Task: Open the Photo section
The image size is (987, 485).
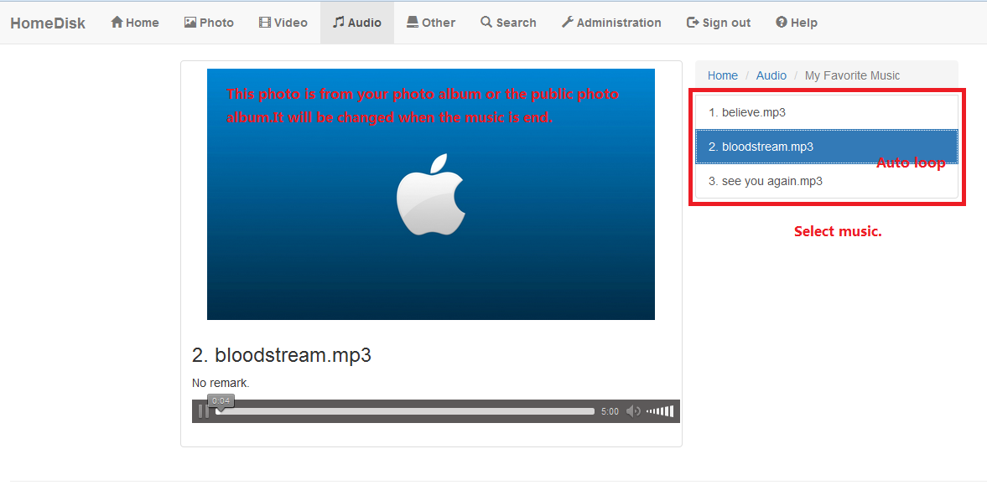Action: [209, 23]
